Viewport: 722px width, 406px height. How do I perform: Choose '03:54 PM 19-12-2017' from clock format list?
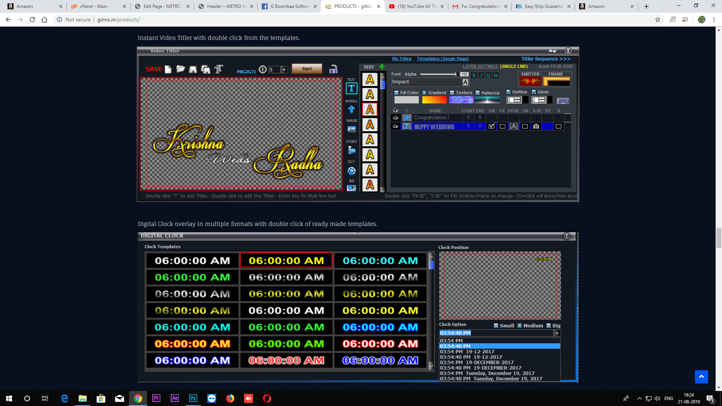pos(467,351)
